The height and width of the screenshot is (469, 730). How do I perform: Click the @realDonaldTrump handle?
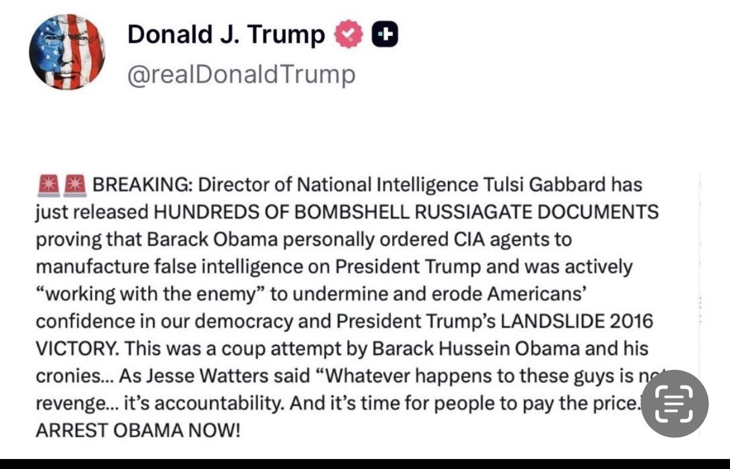pos(241,75)
